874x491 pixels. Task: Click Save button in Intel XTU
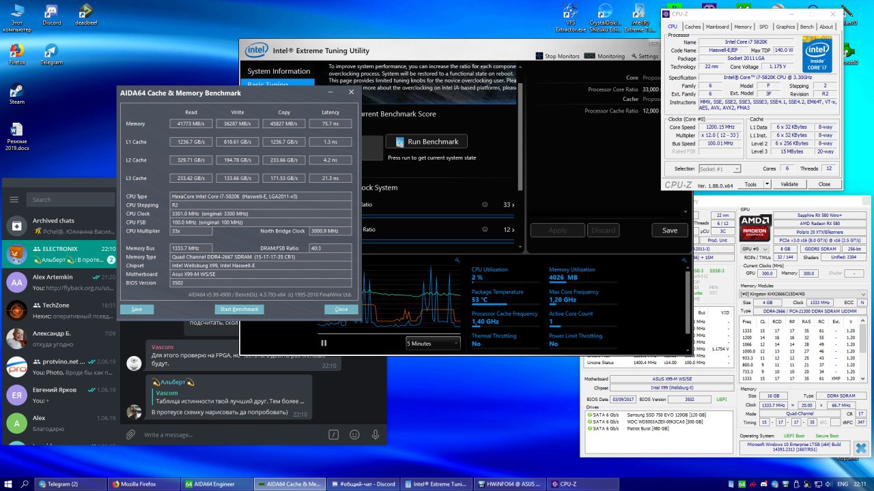point(670,230)
